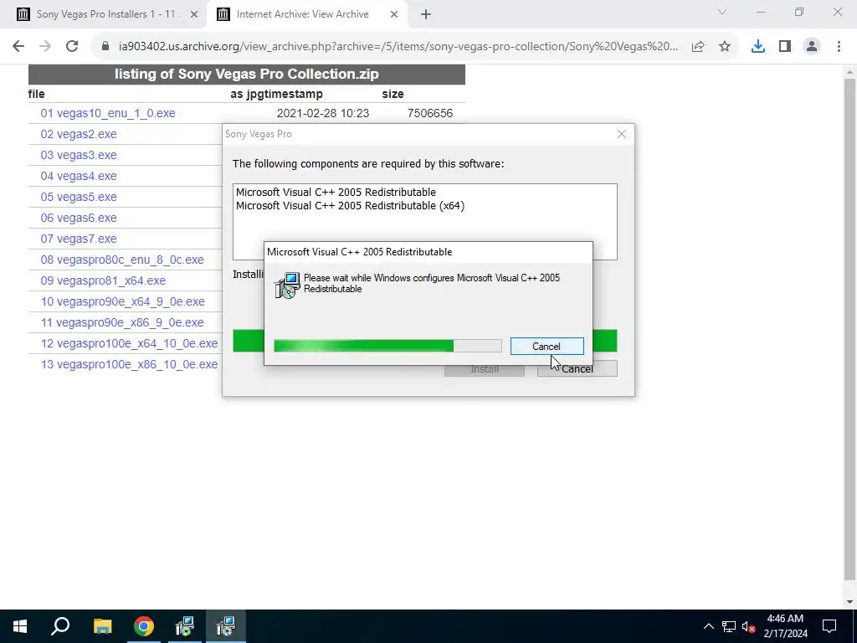Share this page icon in address bar
Image resolution: width=857 pixels, height=643 pixels.
coord(698,47)
